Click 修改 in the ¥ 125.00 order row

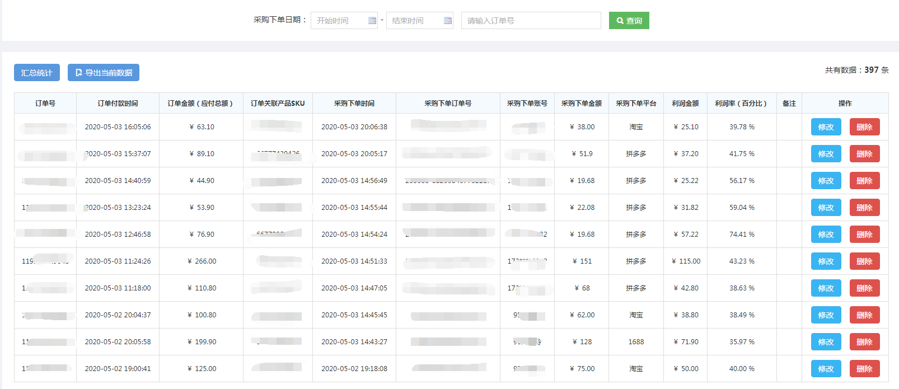pyautogui.click(x=826, y=369)
